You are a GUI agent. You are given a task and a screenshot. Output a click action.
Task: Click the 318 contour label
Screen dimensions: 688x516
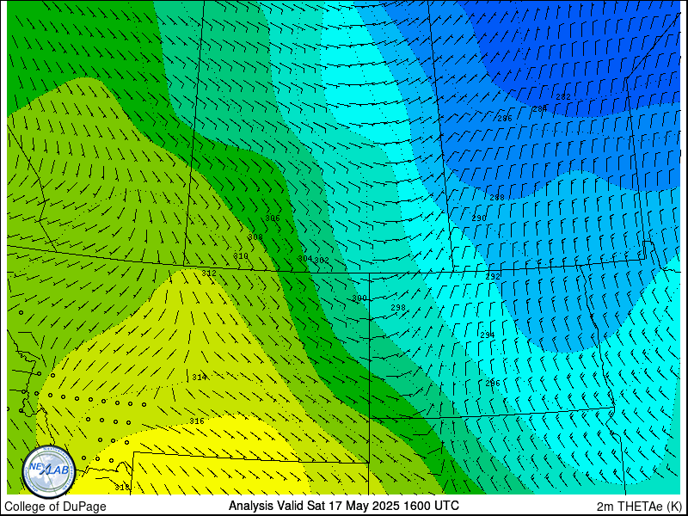tap(122, 487)
